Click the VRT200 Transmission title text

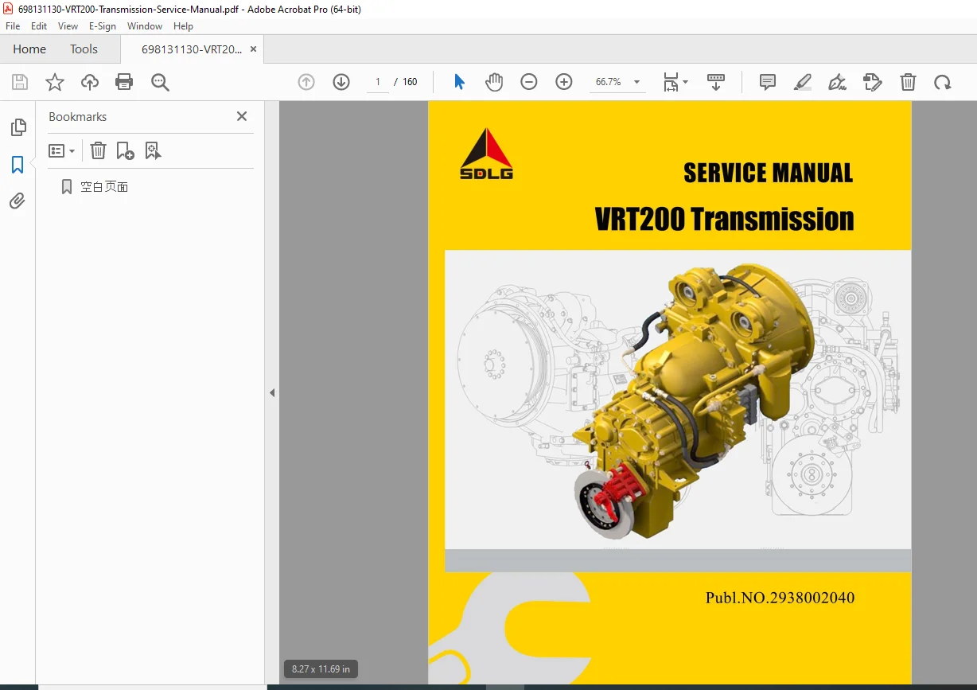click(724, 219)
